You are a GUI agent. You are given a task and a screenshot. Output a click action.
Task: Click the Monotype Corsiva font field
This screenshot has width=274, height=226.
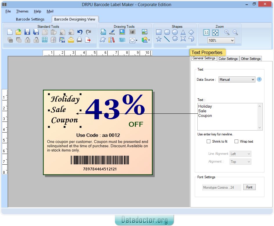pos(221,188)
